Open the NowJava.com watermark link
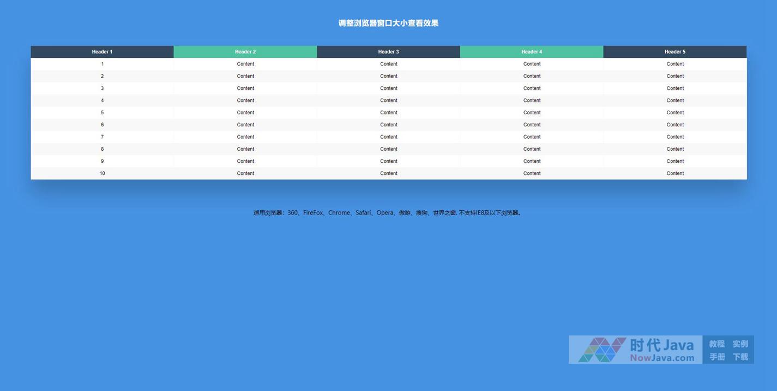The image size is (777, 391). coord(662,358)
